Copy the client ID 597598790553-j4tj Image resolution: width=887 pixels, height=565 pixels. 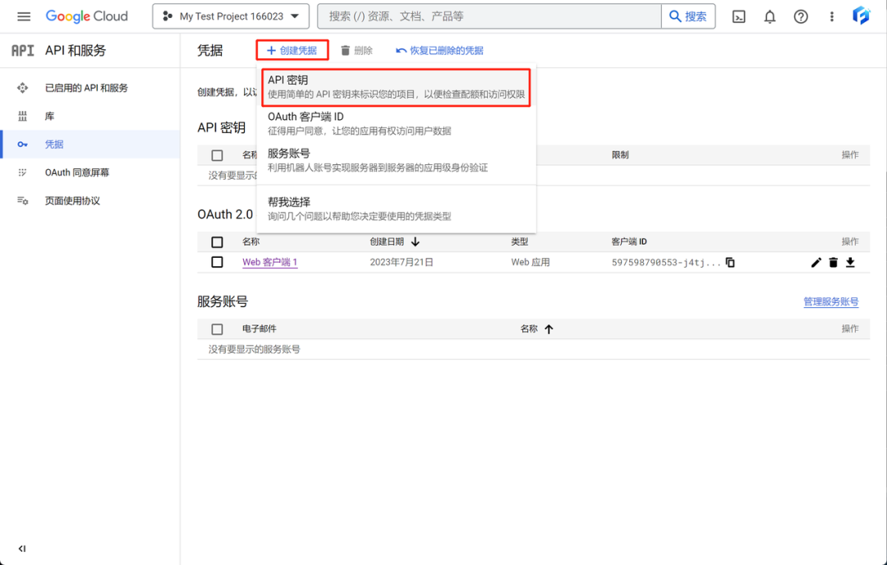coord(730,263)
